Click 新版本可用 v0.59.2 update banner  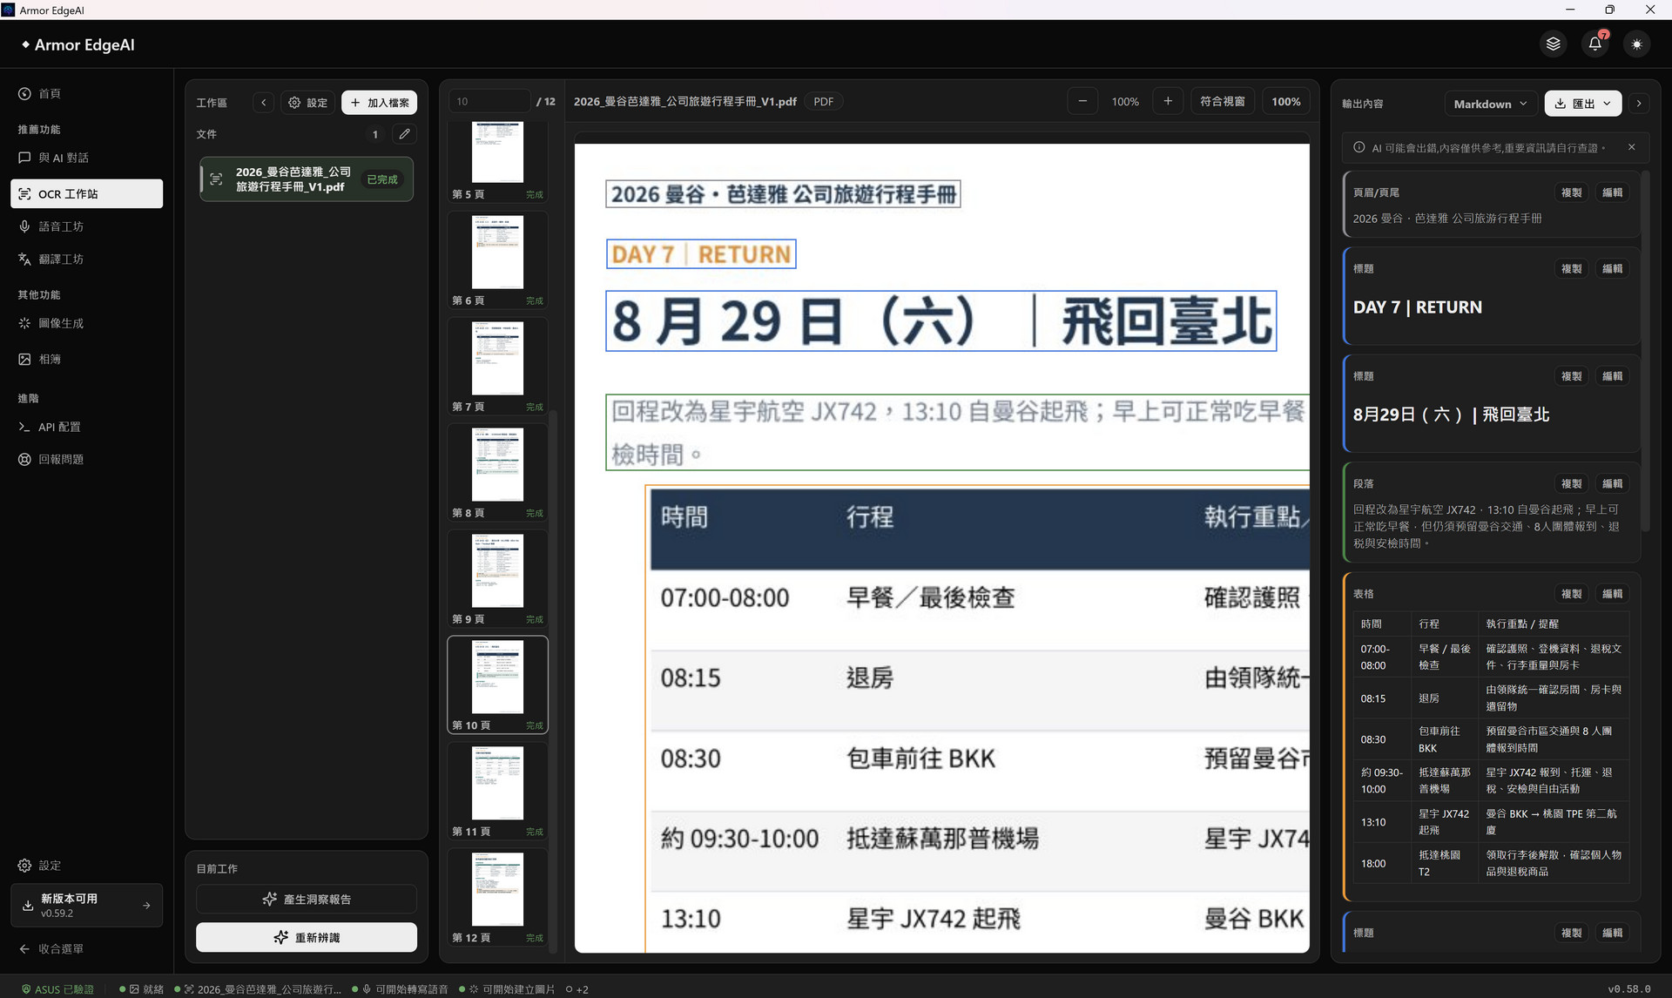tap(86, 906)
